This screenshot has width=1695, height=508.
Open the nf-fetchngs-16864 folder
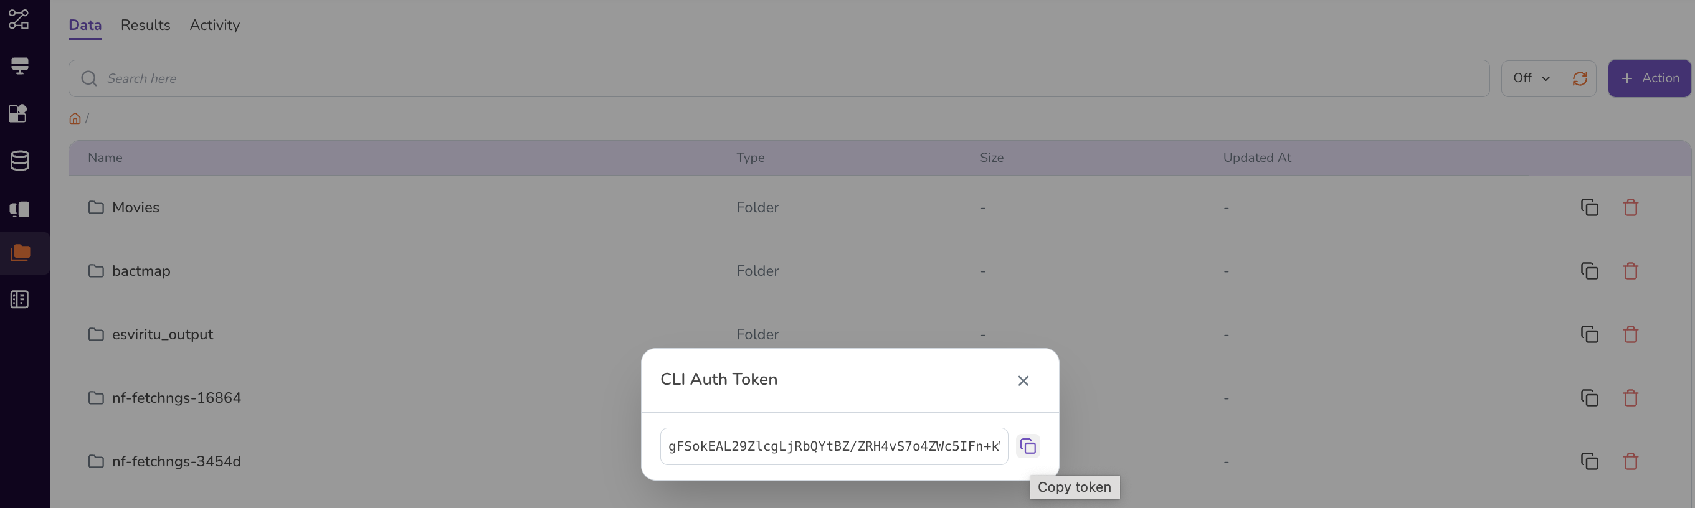pos(176,398)
